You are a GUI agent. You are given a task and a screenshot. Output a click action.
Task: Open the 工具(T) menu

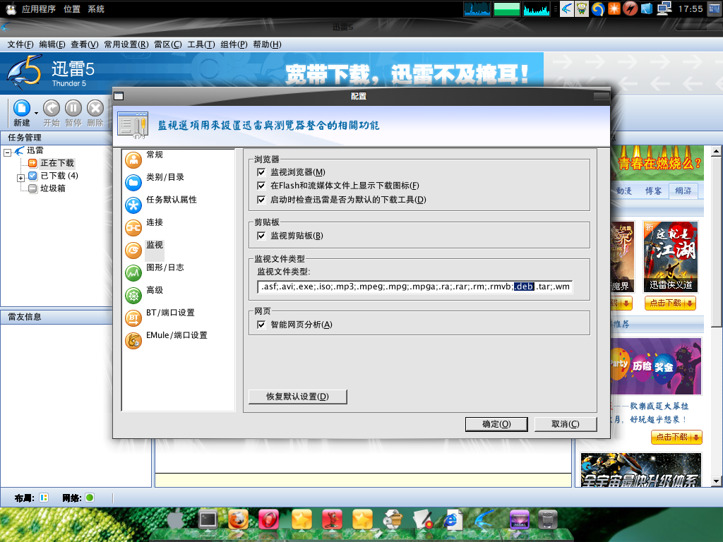pos(201,44)
